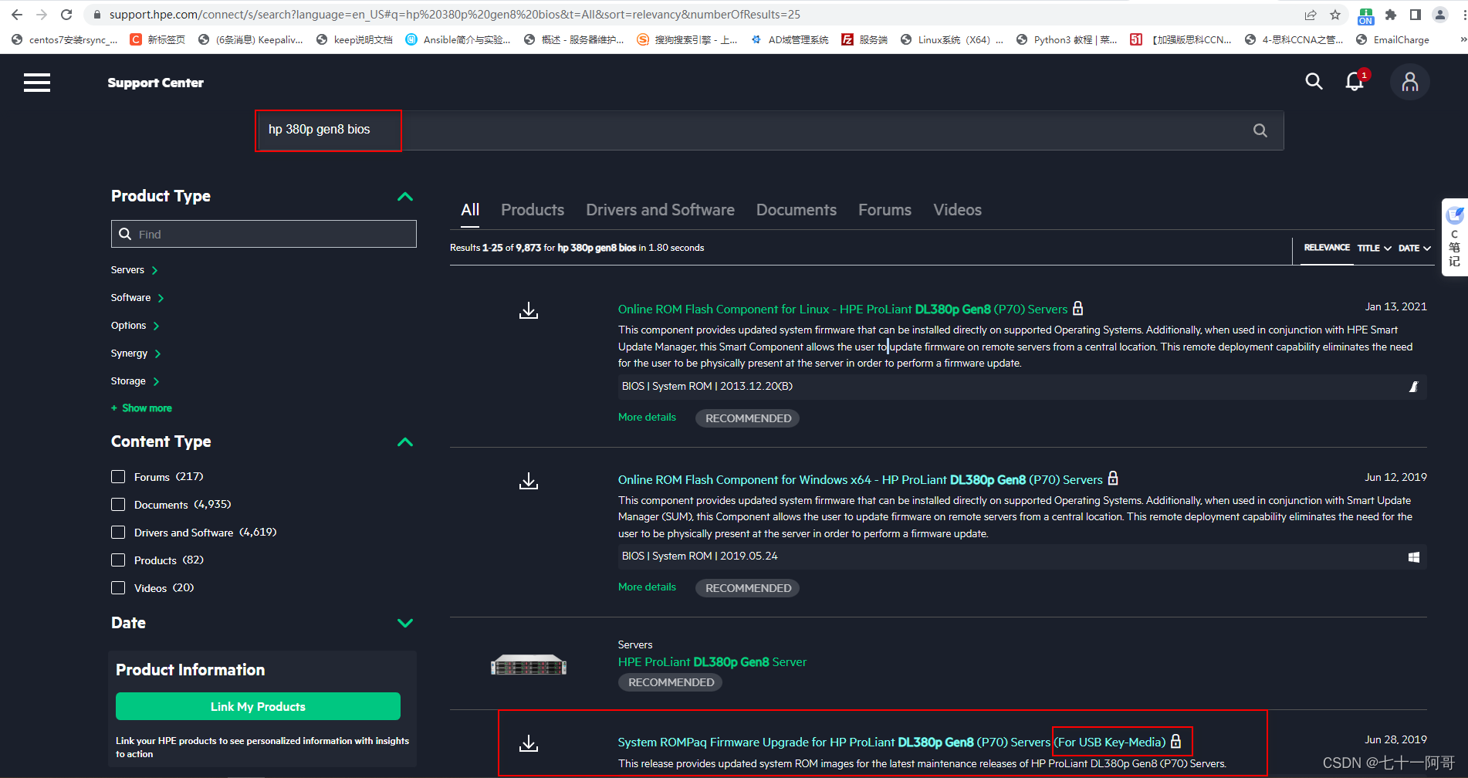The width and height of the screenshot is (1468, 778).
Task: Submit search with the search bar magnifier
Action: [x=1260, y=130]
